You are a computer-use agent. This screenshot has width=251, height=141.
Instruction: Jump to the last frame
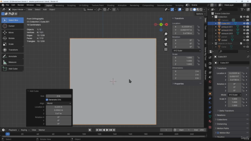coord(114,130)
